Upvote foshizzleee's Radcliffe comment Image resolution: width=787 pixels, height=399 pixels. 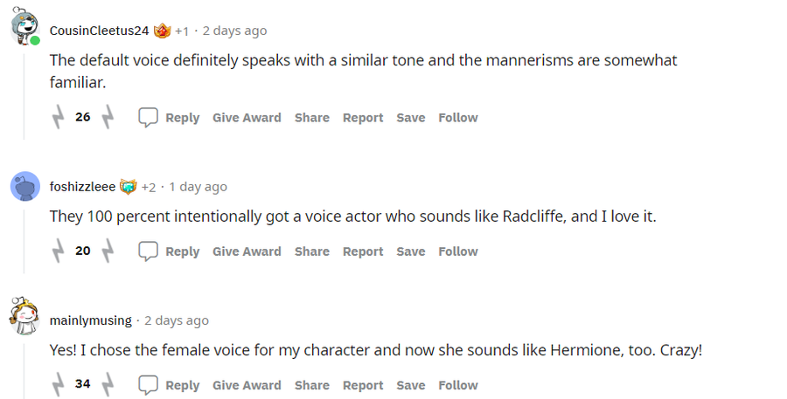[x=59, y=251]
